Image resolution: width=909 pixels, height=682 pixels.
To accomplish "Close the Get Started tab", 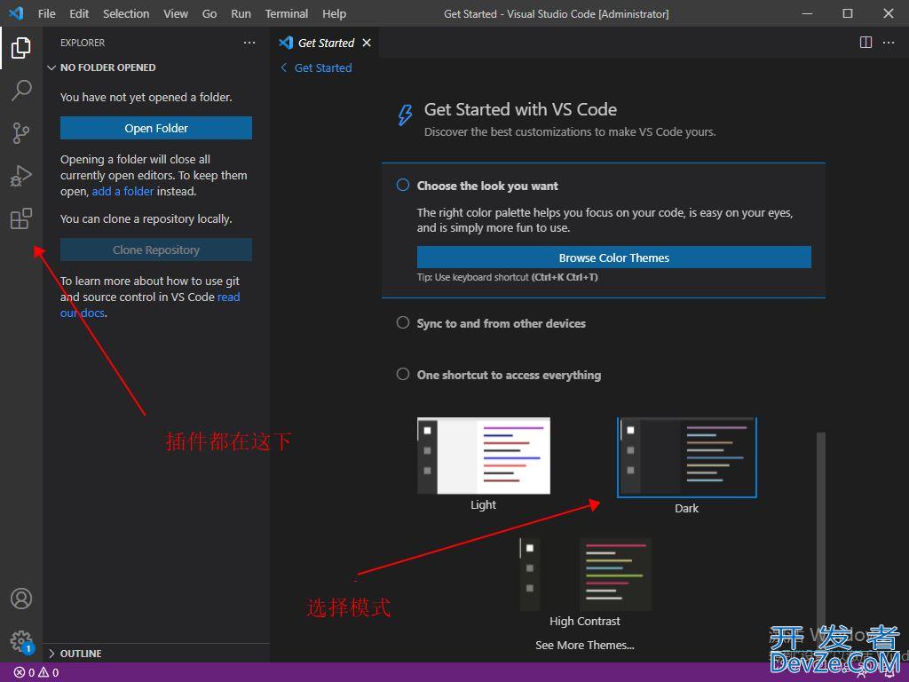I will (x=367, y=43).
